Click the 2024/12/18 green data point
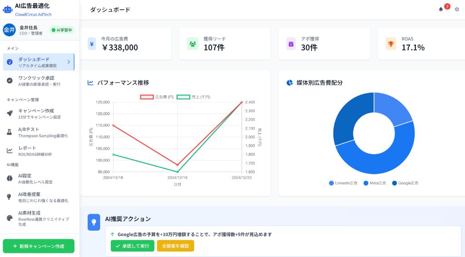465x257 pixels. 113,155
